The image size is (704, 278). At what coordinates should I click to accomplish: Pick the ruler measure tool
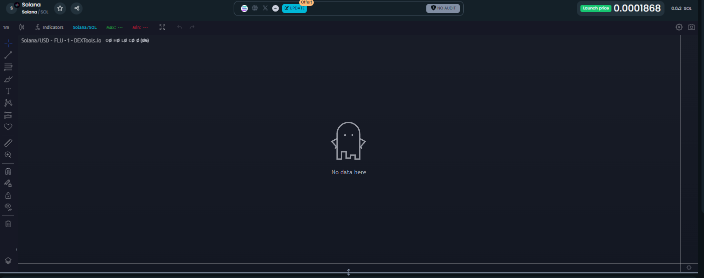point(8,143)
